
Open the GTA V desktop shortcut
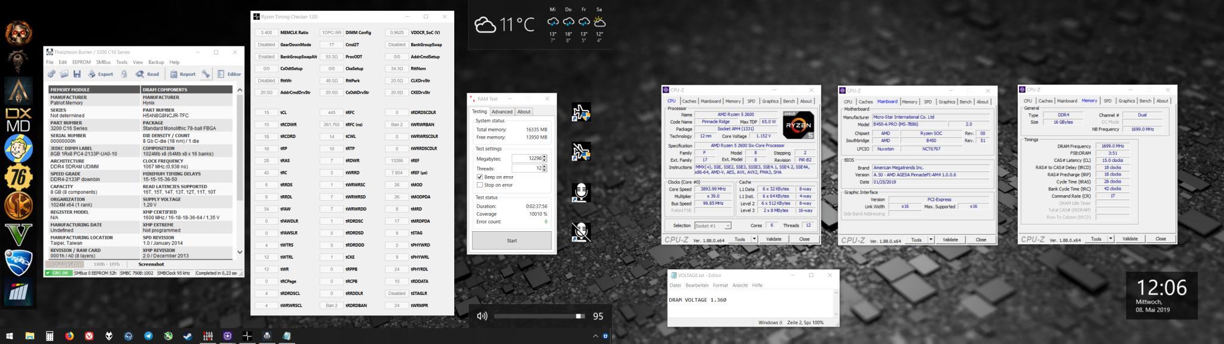click(18, 235)
